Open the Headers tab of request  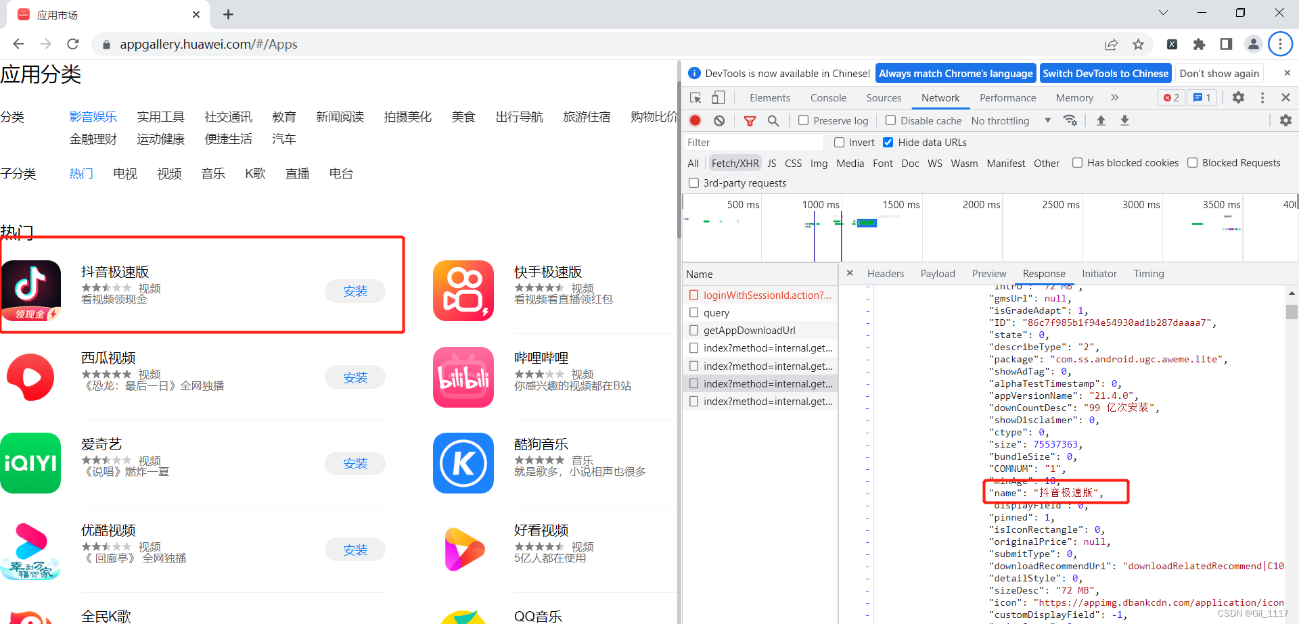click(886, 274)
